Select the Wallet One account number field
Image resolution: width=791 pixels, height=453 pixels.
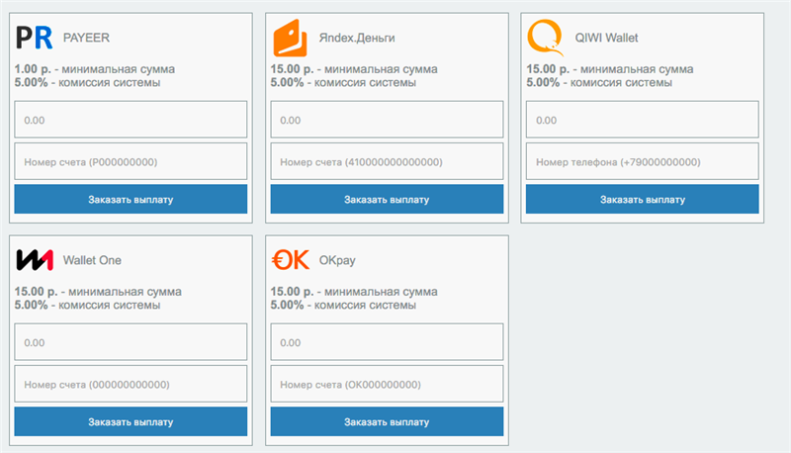click(x=131, y=384)
